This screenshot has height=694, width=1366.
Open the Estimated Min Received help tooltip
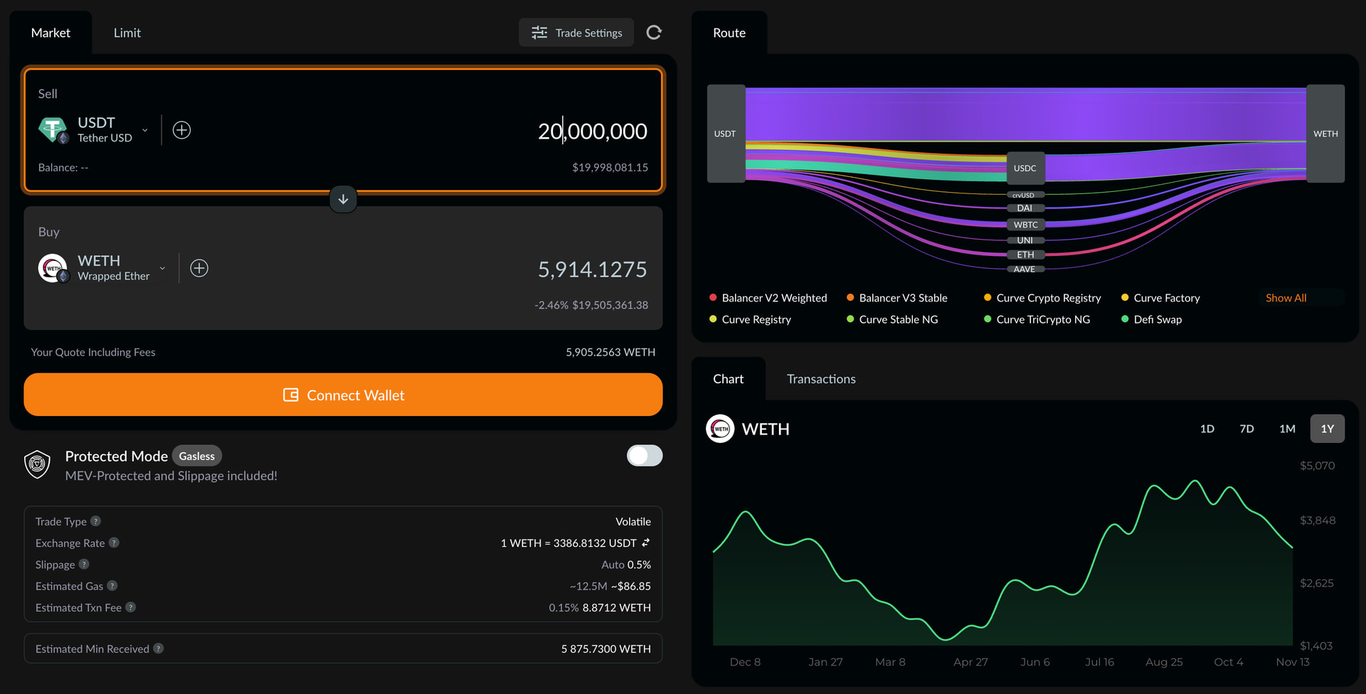159,648
